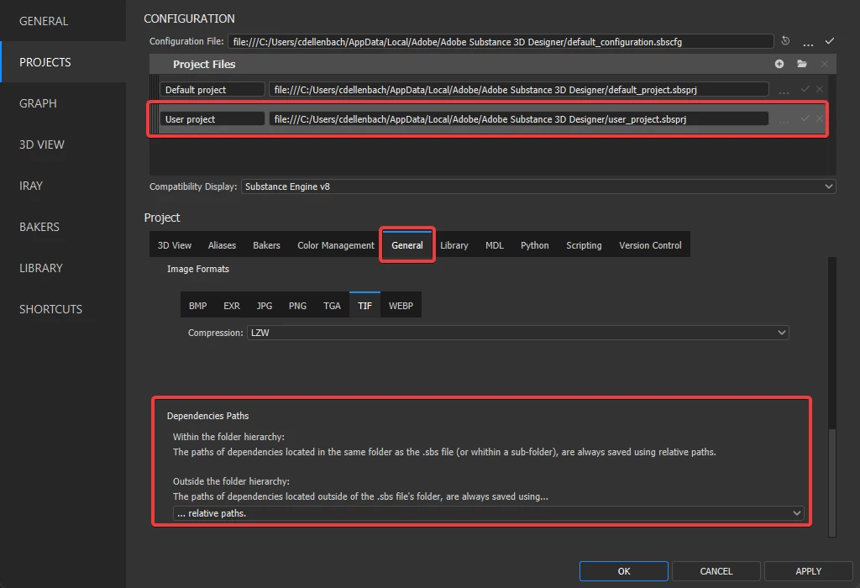Select TIF image format tab
This screenshot has width=860, height=588.
click(x=364, y=306)
